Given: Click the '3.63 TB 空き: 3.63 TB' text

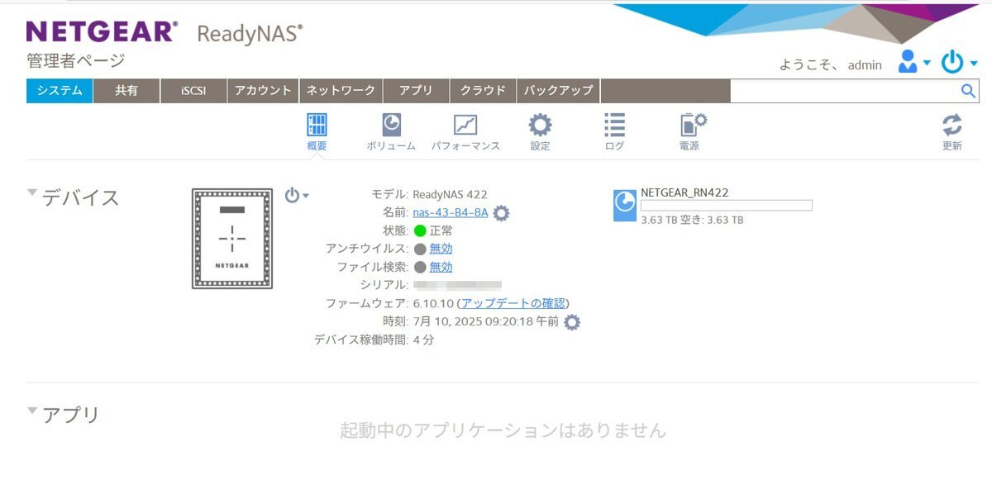Looking at the screenshot, I should (692, 220).
